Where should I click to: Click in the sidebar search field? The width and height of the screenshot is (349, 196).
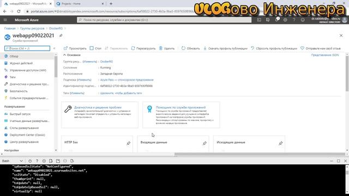coord(27,48)
